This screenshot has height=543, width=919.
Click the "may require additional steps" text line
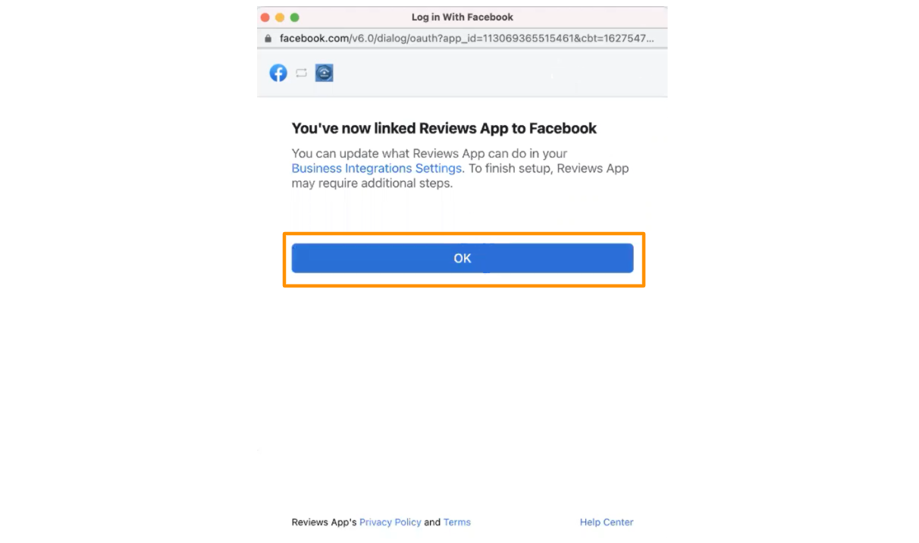pos(372,184)
